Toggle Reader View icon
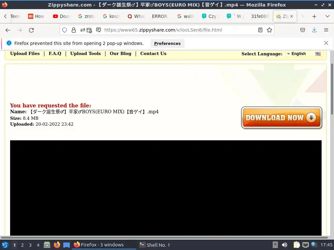Screen dimensions: 334x250 click(260, 30)
